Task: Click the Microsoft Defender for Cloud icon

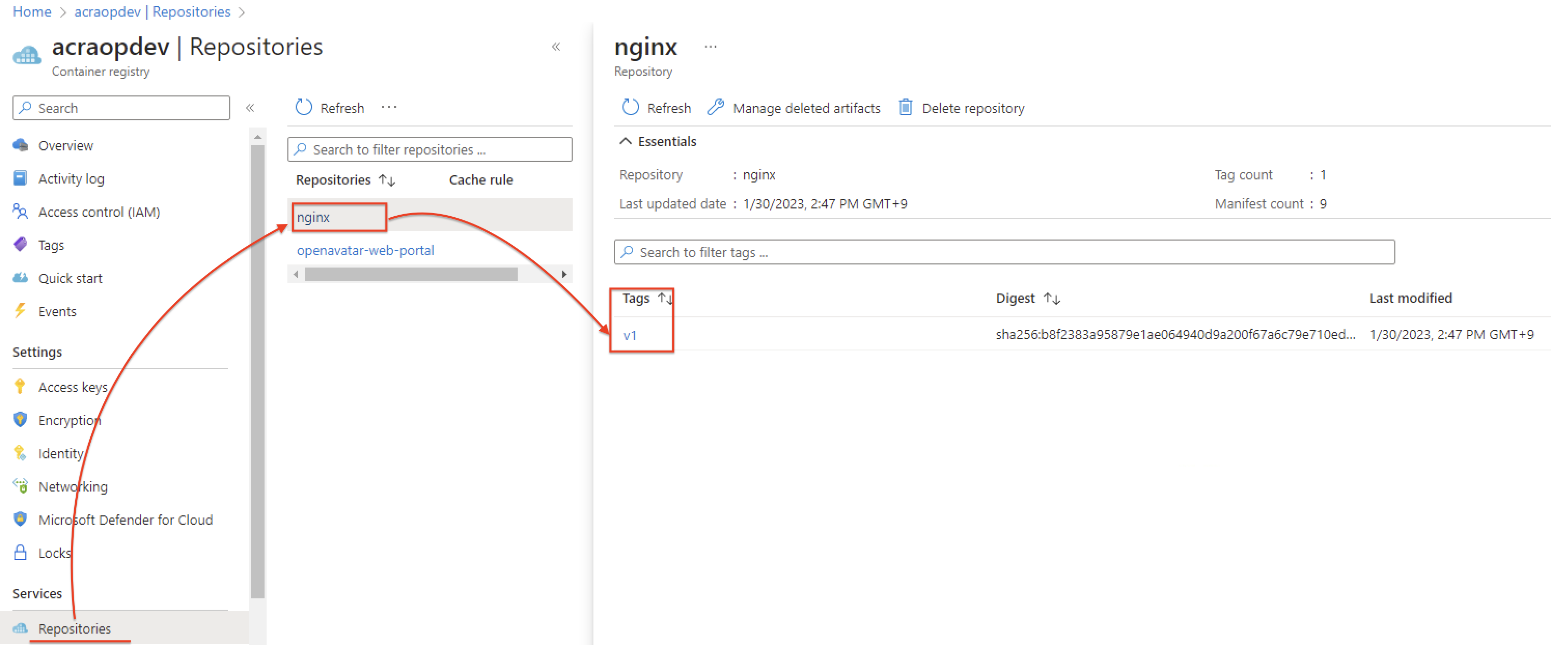Action: click(x=20, y=518)
